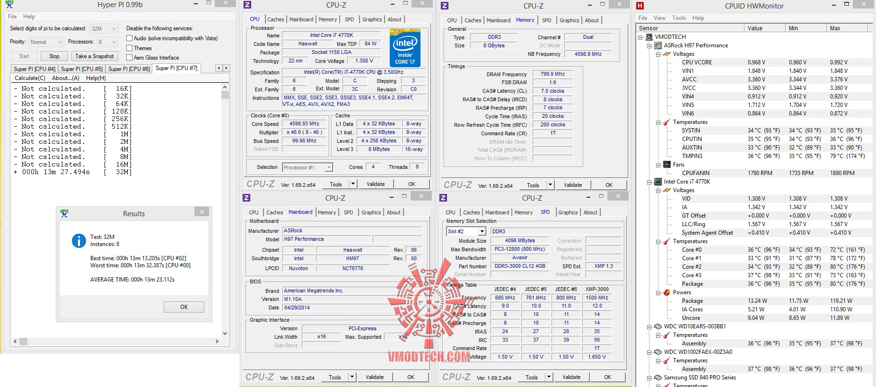876x387 pixels.
Task: Toggle the Aero Glass Interface checkbox
Action: coord(129,58)
